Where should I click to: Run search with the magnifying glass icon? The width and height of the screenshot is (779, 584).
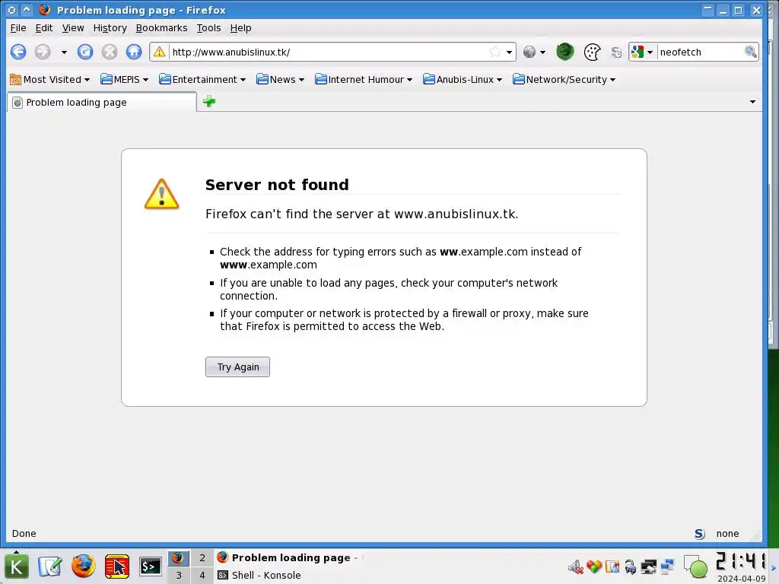pos(751,52)
